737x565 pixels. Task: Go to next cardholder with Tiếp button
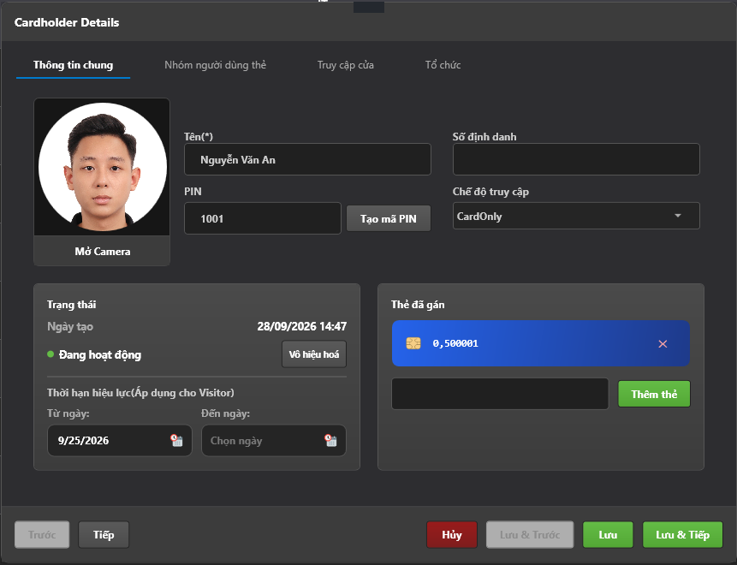(104, 535)
